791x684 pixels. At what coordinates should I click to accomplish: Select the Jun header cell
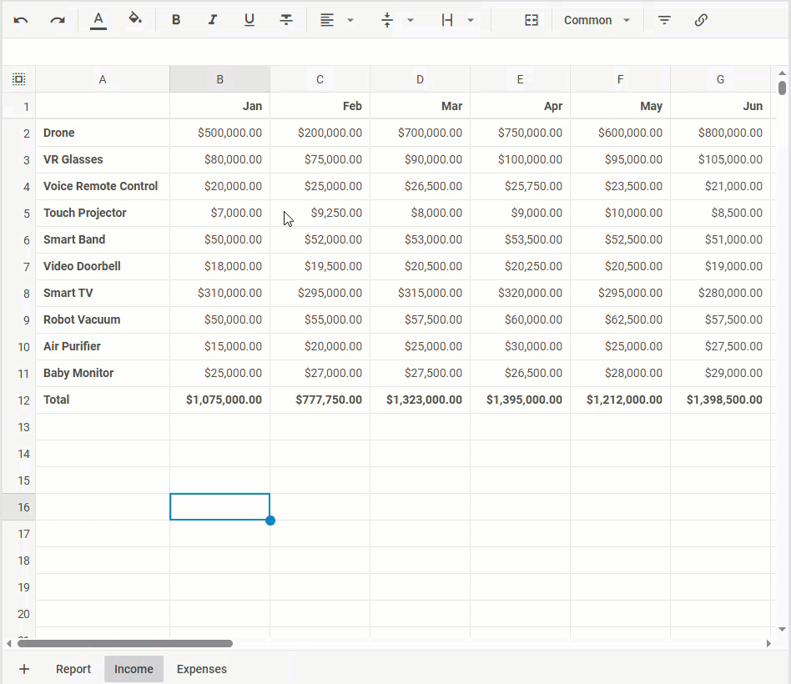click(720, 106)
